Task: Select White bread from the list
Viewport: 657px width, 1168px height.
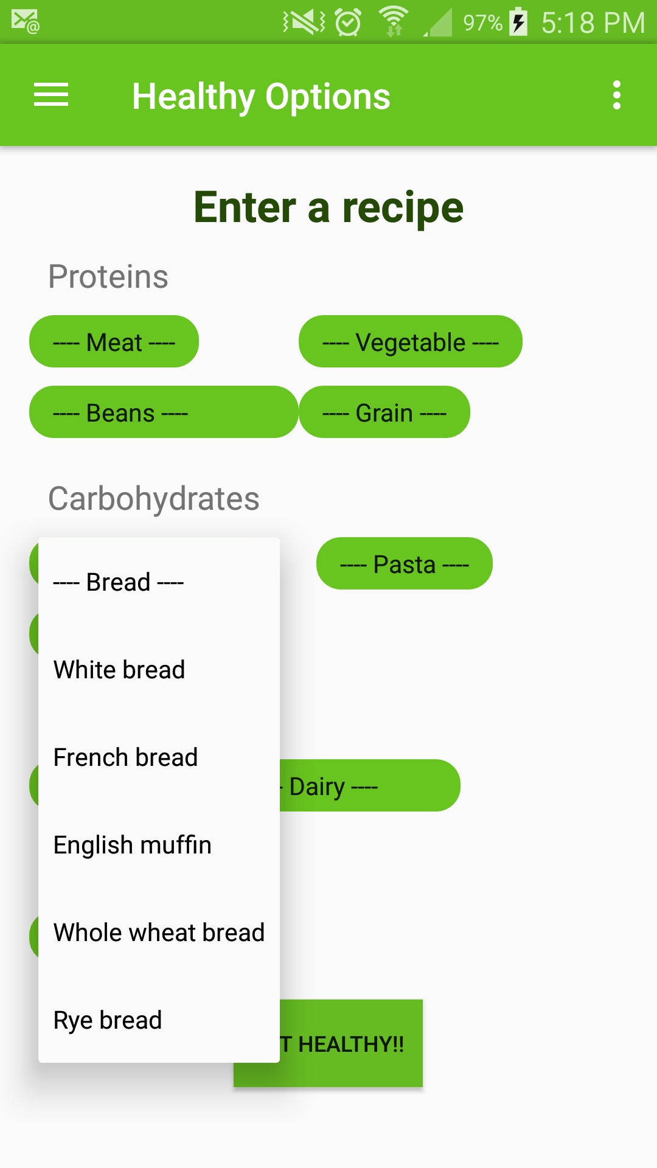Action: point(119,670)
